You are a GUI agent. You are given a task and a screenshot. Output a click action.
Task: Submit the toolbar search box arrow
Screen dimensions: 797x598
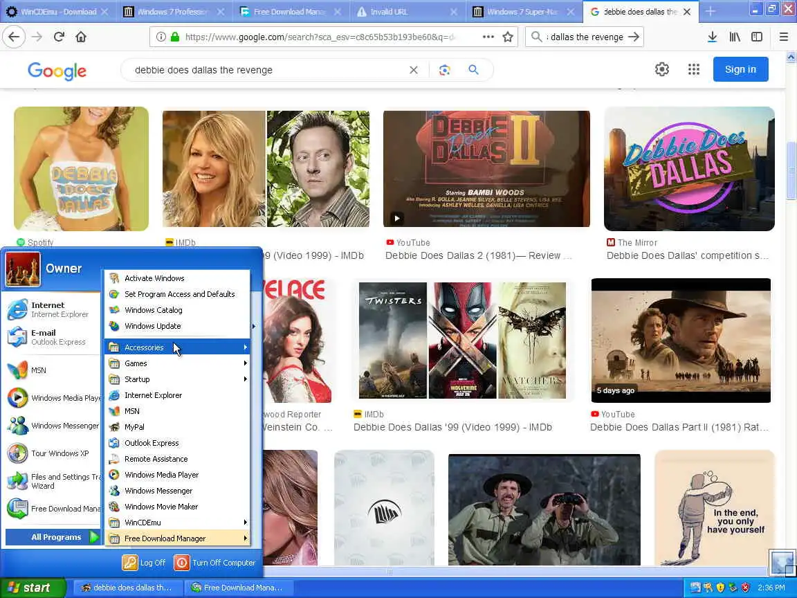tap(633, 37)
